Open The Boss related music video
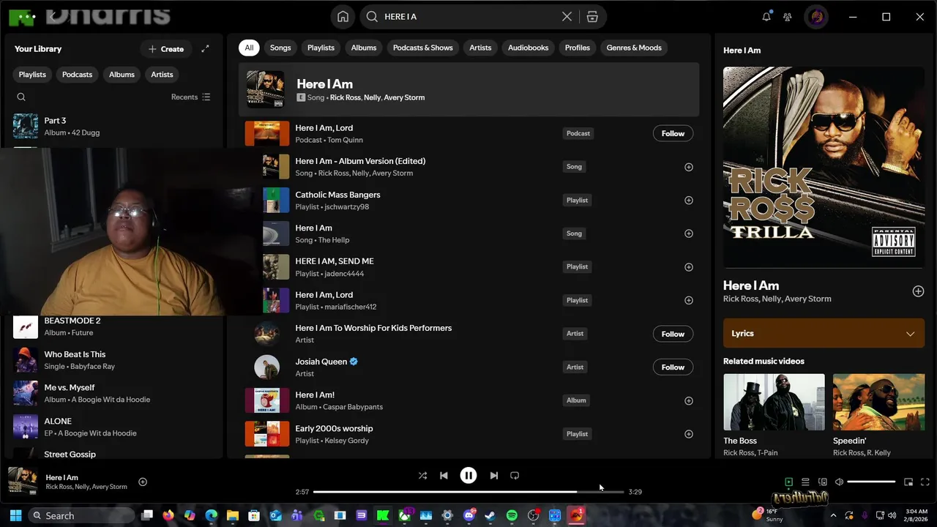The image size is (937, 527). 774,402
